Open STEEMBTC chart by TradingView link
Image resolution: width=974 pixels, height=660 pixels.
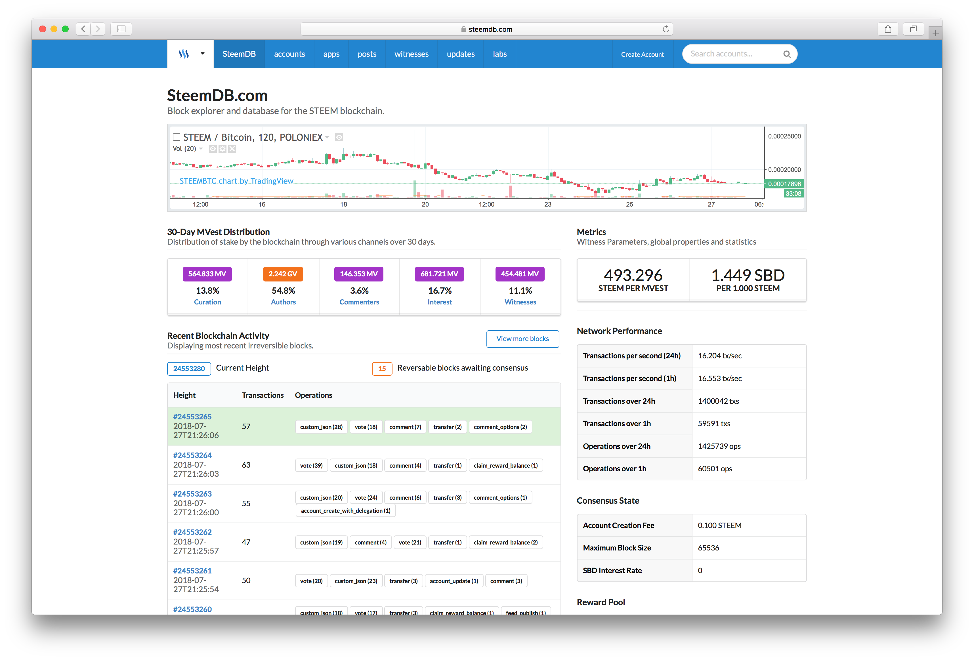click(x=236, y=181)
